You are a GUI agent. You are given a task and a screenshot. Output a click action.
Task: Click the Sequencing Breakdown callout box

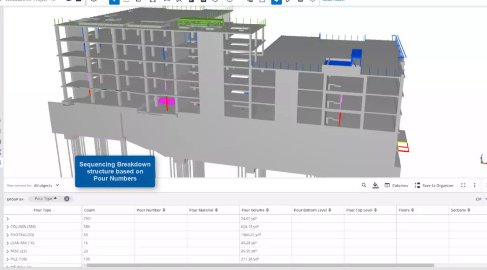point(115,171)
